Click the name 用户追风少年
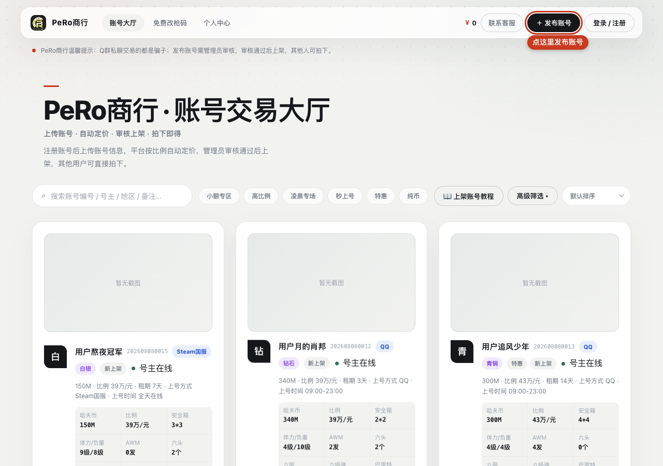Viewport: 663px width, 466px height. (x=506, y=346)
